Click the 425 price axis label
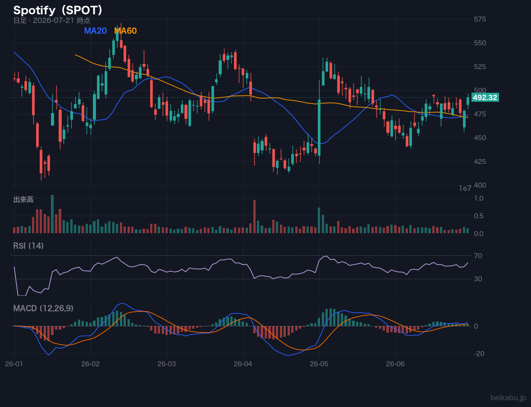This screenshot has height=407, width=531. [x=480, y=161]
